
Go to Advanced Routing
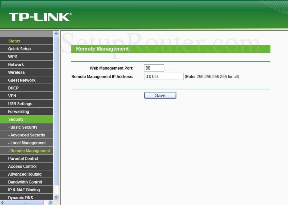click(27, 174)
